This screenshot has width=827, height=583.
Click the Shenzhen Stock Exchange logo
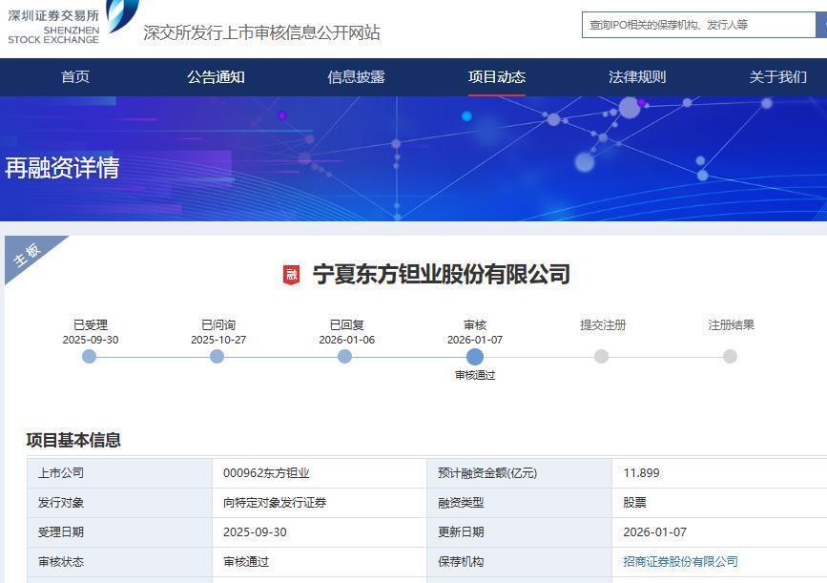point(57,26)
